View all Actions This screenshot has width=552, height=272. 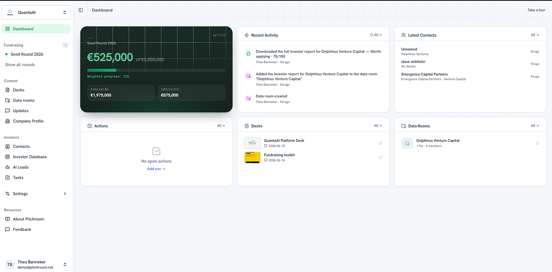pyautogui.click(x=221, y=126)
